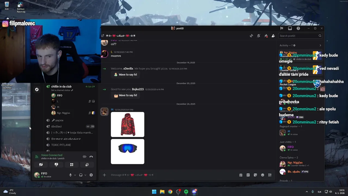348x196 pixels.
Task: Toggle microphone mute
Action: click(70, 175)
